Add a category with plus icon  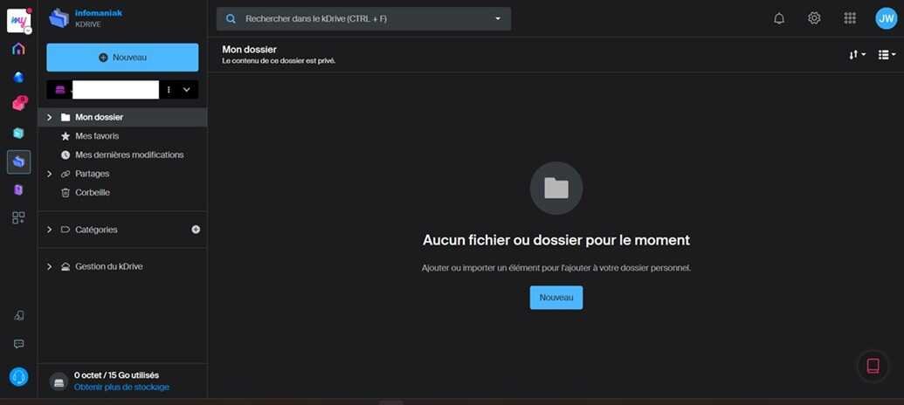[x=196, y=230]
